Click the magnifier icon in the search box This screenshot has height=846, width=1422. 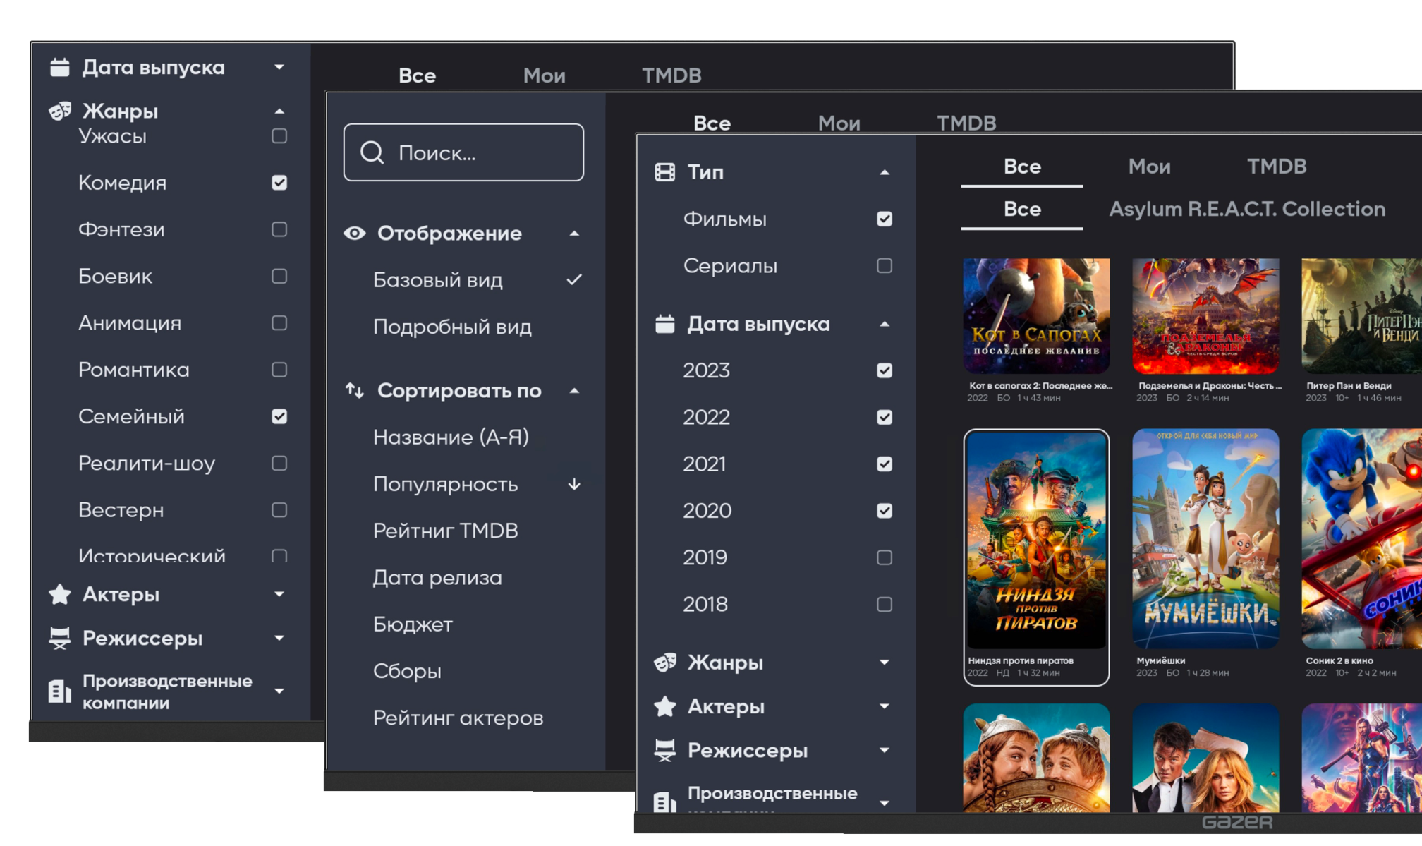click(x=372, y=152)
